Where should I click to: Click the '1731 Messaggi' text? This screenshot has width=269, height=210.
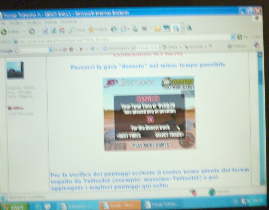point(20,114)
